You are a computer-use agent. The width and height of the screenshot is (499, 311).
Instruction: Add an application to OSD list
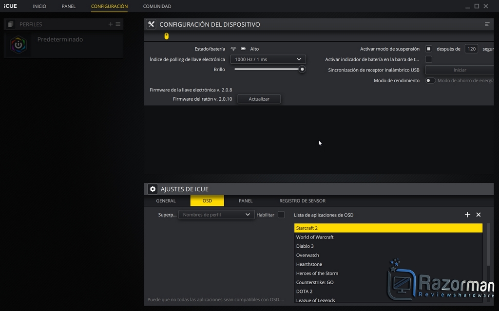coord(467,215)
